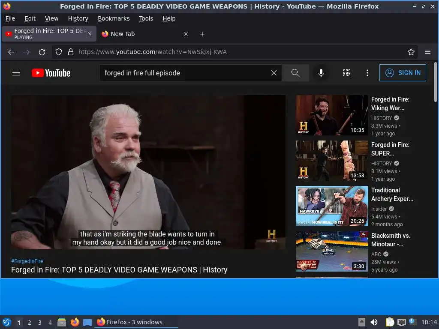Image resolution: width=439 pixels, height=329 pixels.
Task: Go back with Firefox back arrow
Action: [11, 52]
